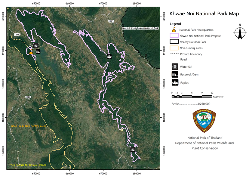This screenshot has height=176, width=249.
Task: Click the black Nearby National Park legend box
Action: (174, 42)
